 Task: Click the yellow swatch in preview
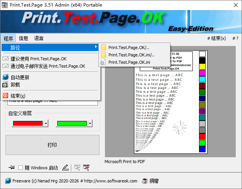click(x=202, y=66)
